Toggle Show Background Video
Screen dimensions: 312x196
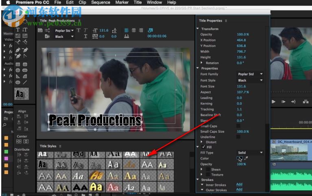tap(151, 30)
